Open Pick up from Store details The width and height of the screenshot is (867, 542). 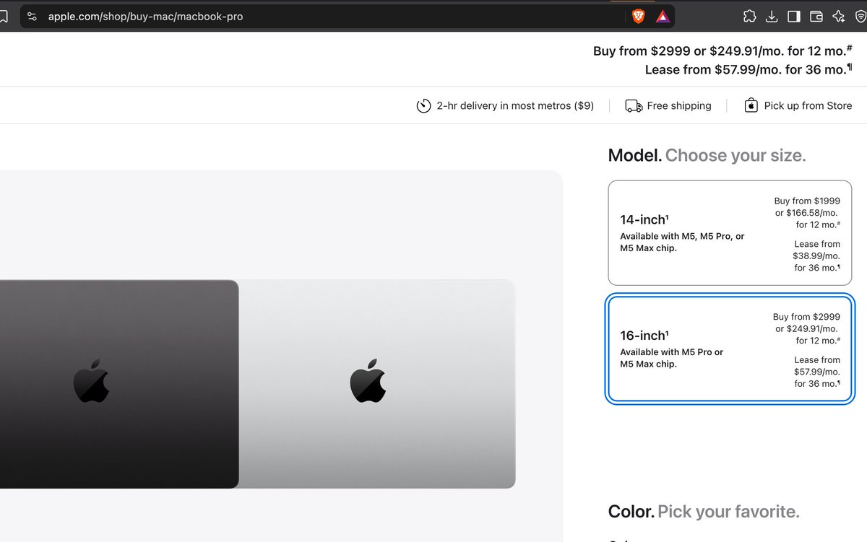pyautogui.click(x=808, y=105)
